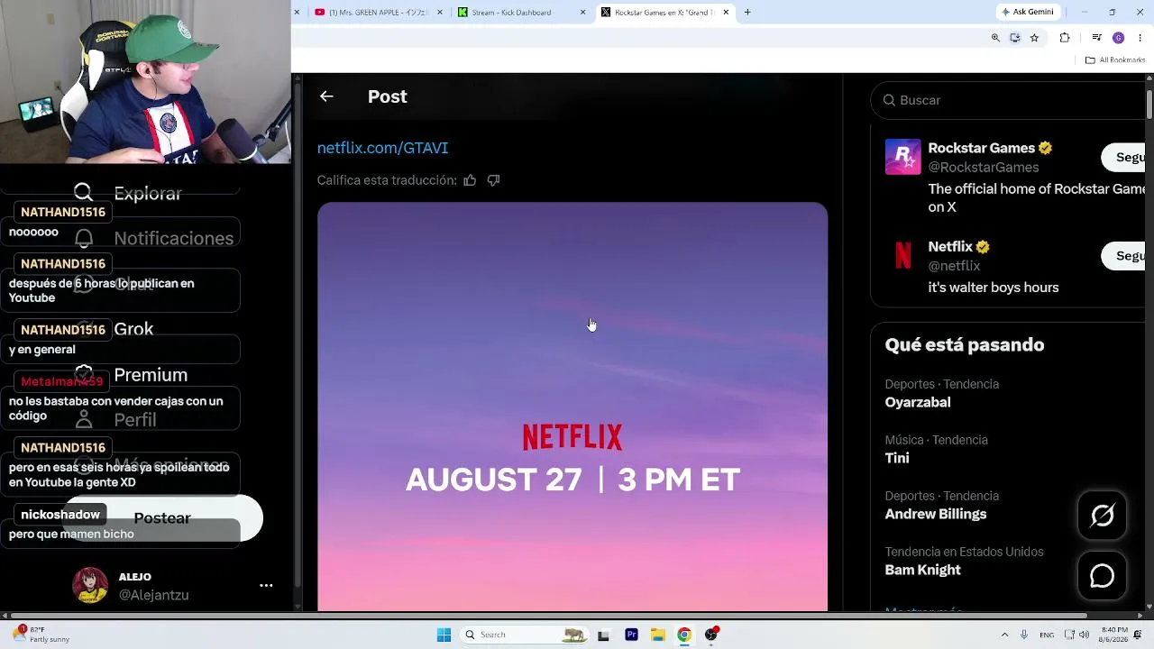Viewport: 1154px width, 649px height.
Task: Open the Chrome zoom magnifier icon
Action: [995, 38]
